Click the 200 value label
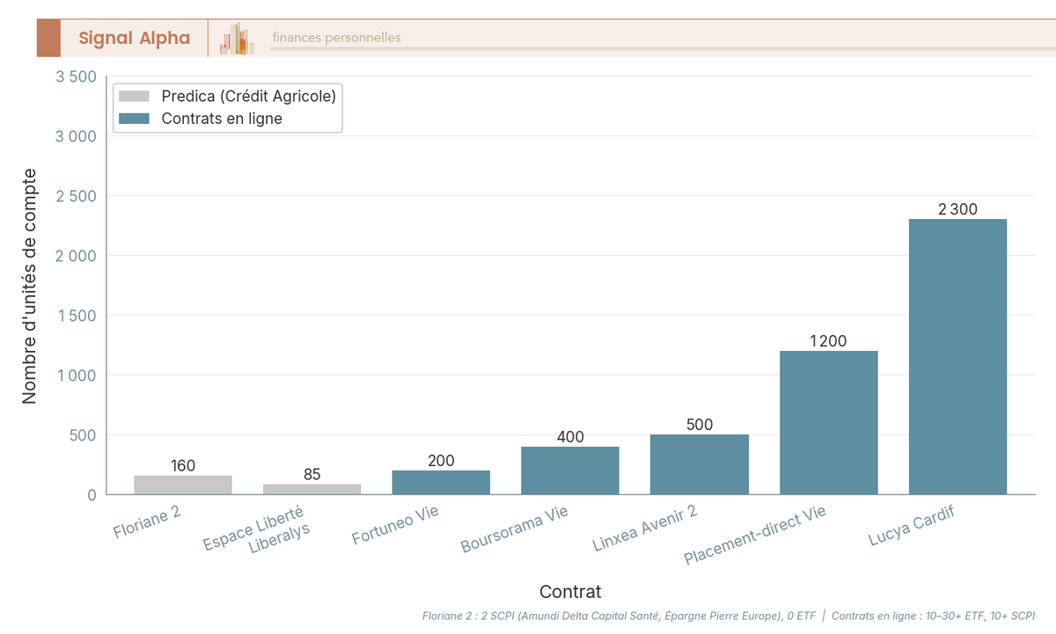Screen dimensions: 1056x634 click(x=441, y=461)
